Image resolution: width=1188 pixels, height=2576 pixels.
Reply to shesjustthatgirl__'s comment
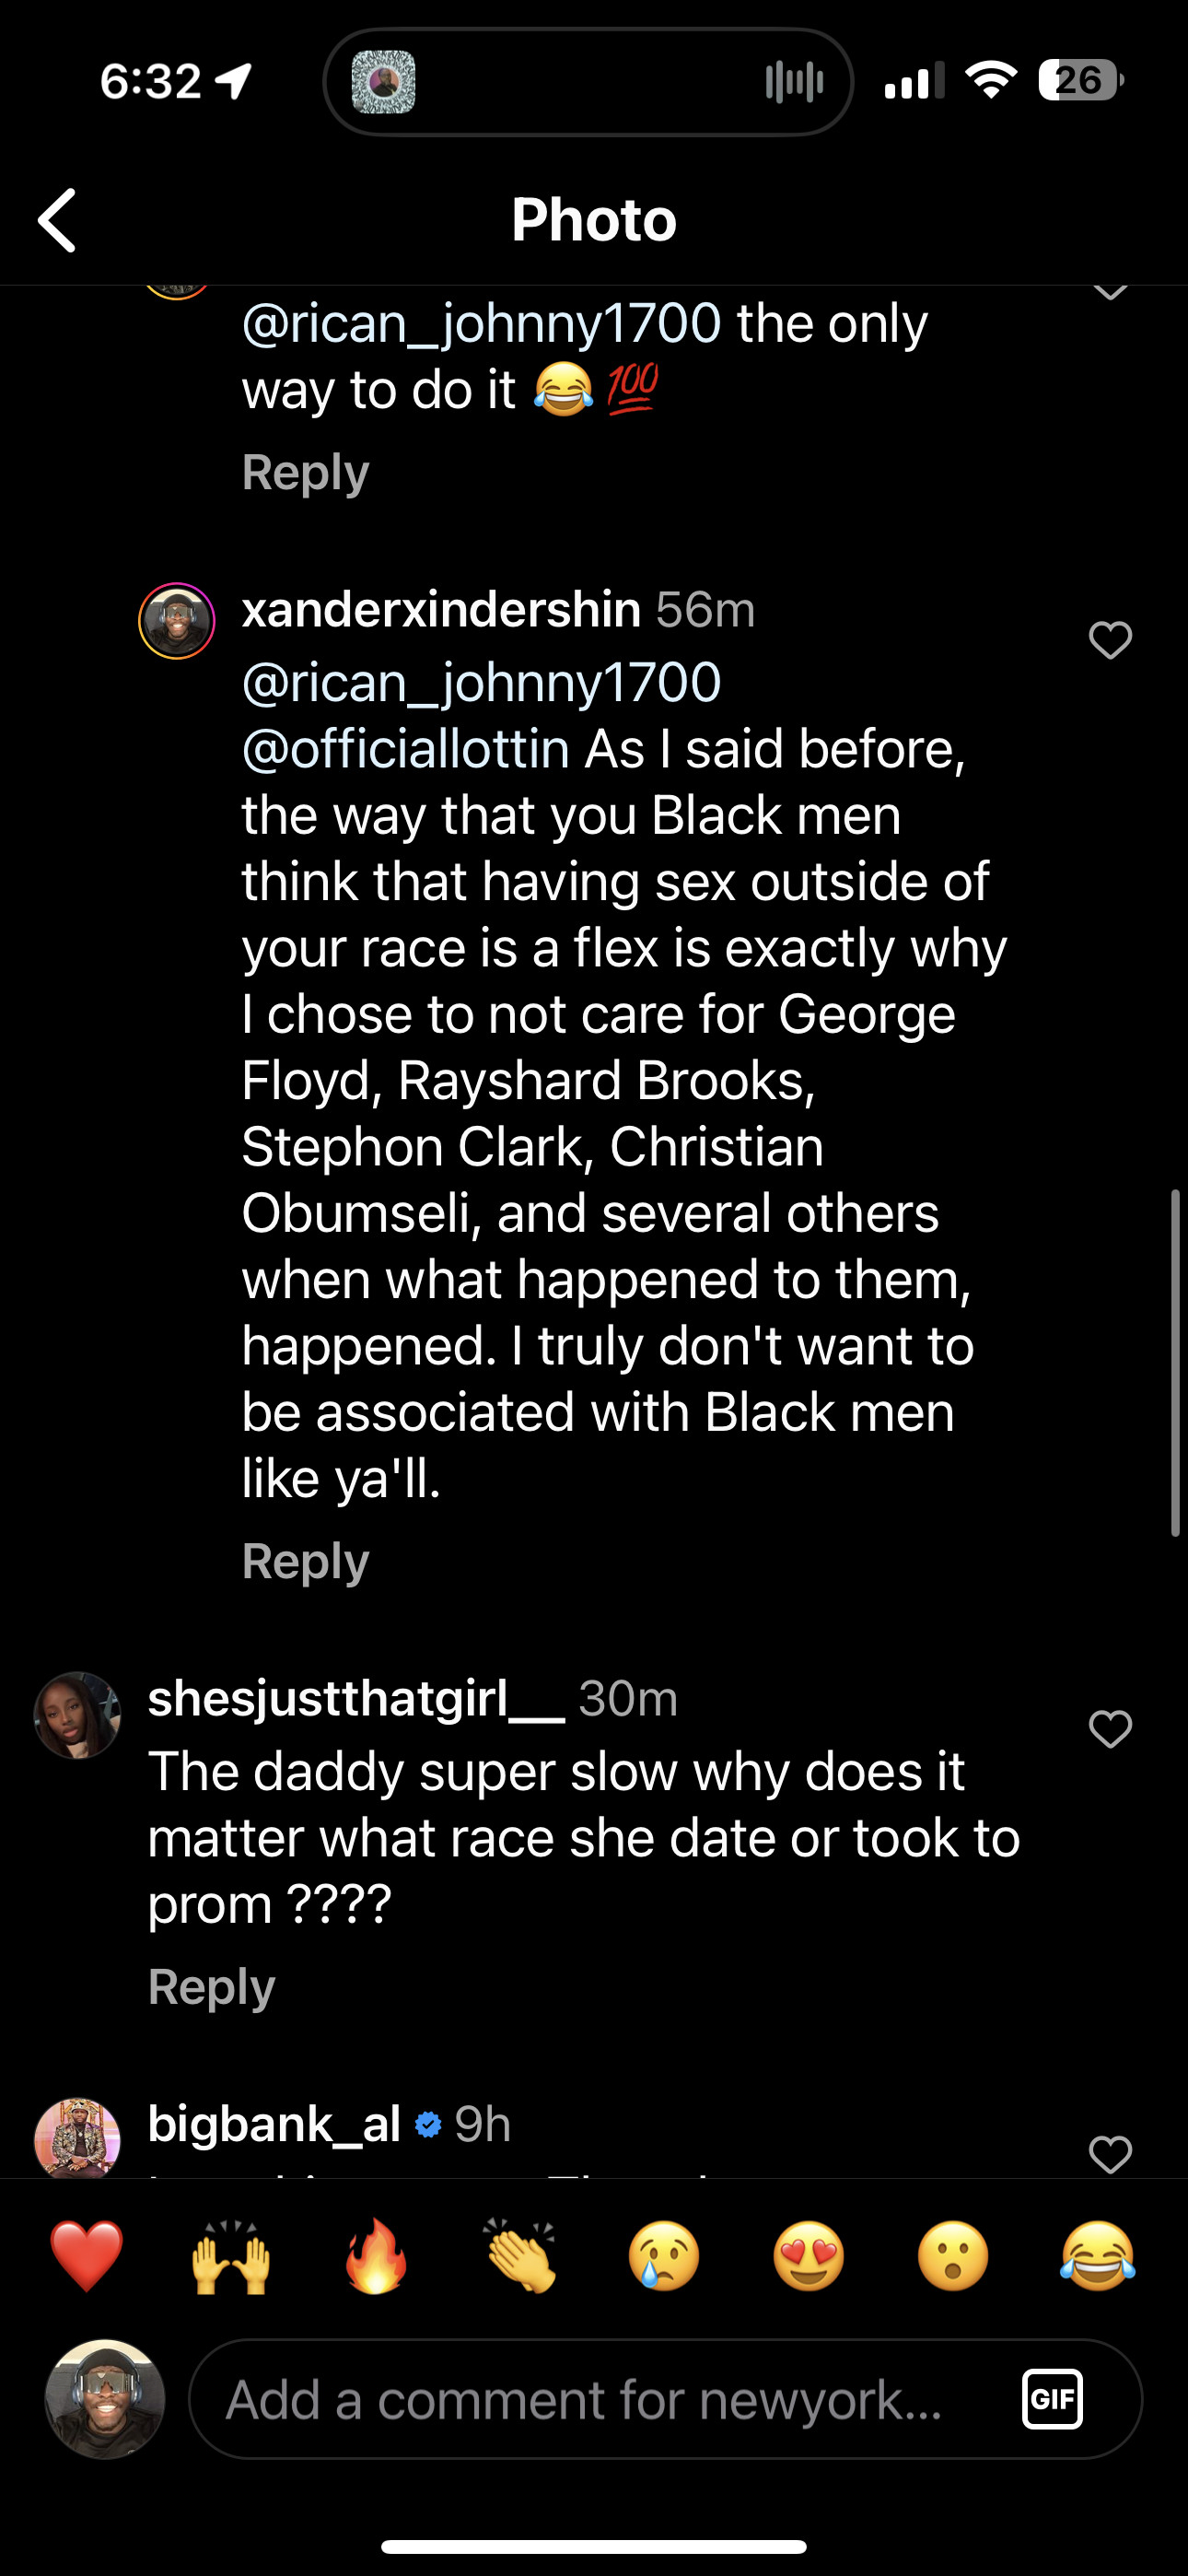pyautogui.click(x=211, y=1986)
